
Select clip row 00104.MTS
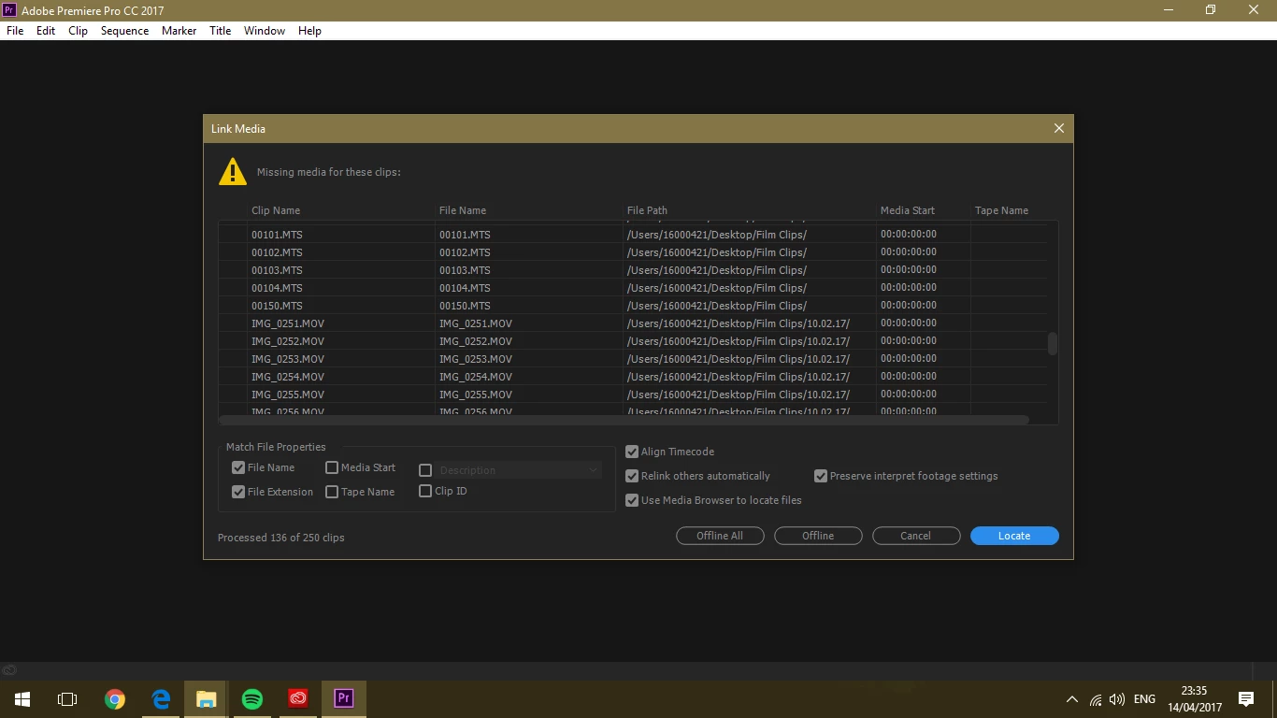click(x=633, y=288)
